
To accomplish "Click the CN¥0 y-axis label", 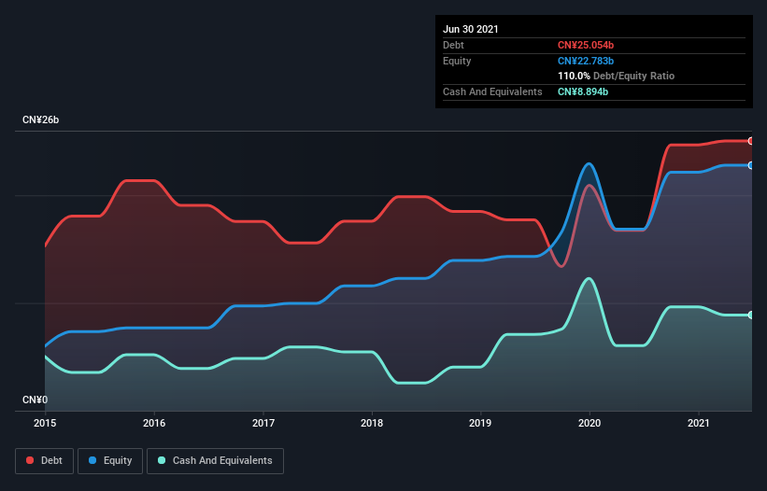I will click(x=36, y=400).
